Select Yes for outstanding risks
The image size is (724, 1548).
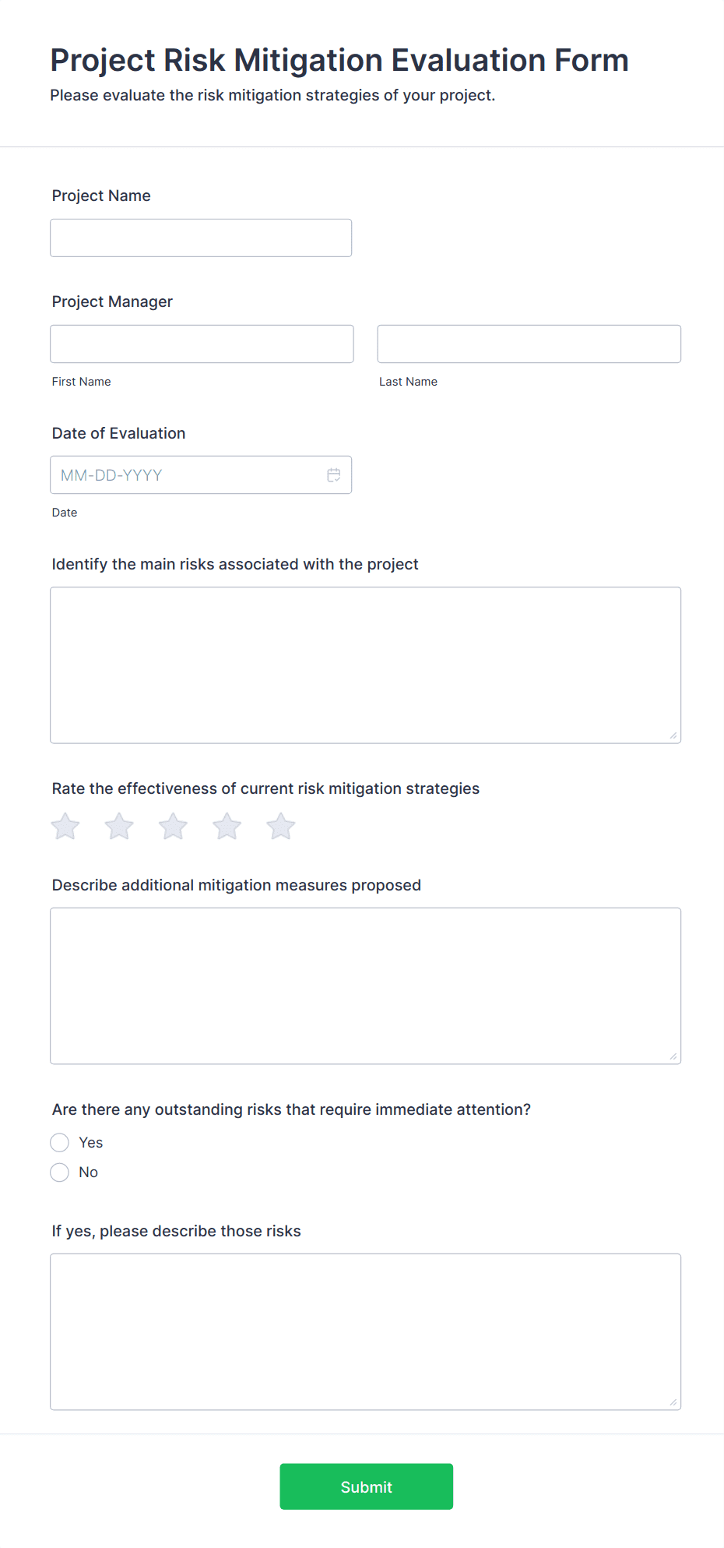coord(60,1143)
